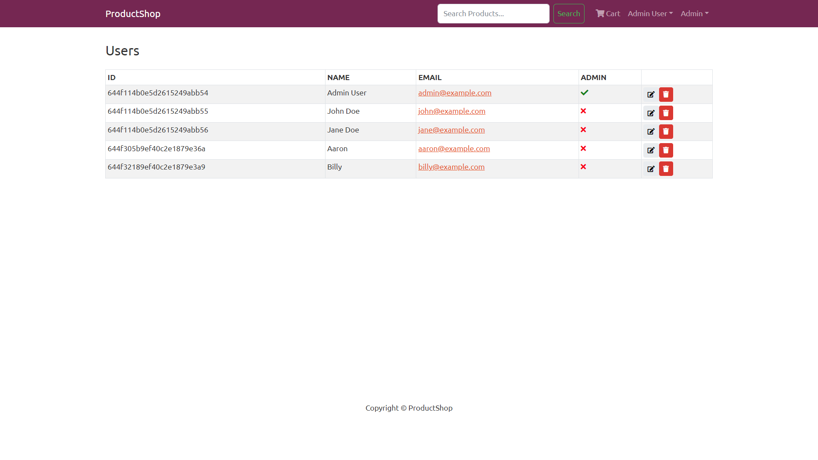Viewport: 818px width, 460px height.
Task: Edit the Aaron user
Action: tap(651, 150)
